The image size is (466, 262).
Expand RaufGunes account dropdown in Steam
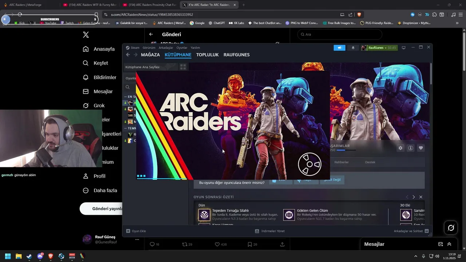[x=385, y=48]
